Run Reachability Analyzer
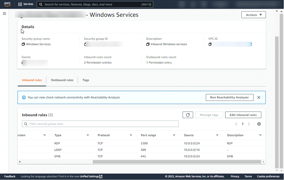The height and width of the screenshot is (180, 284). tap(229, 98)
